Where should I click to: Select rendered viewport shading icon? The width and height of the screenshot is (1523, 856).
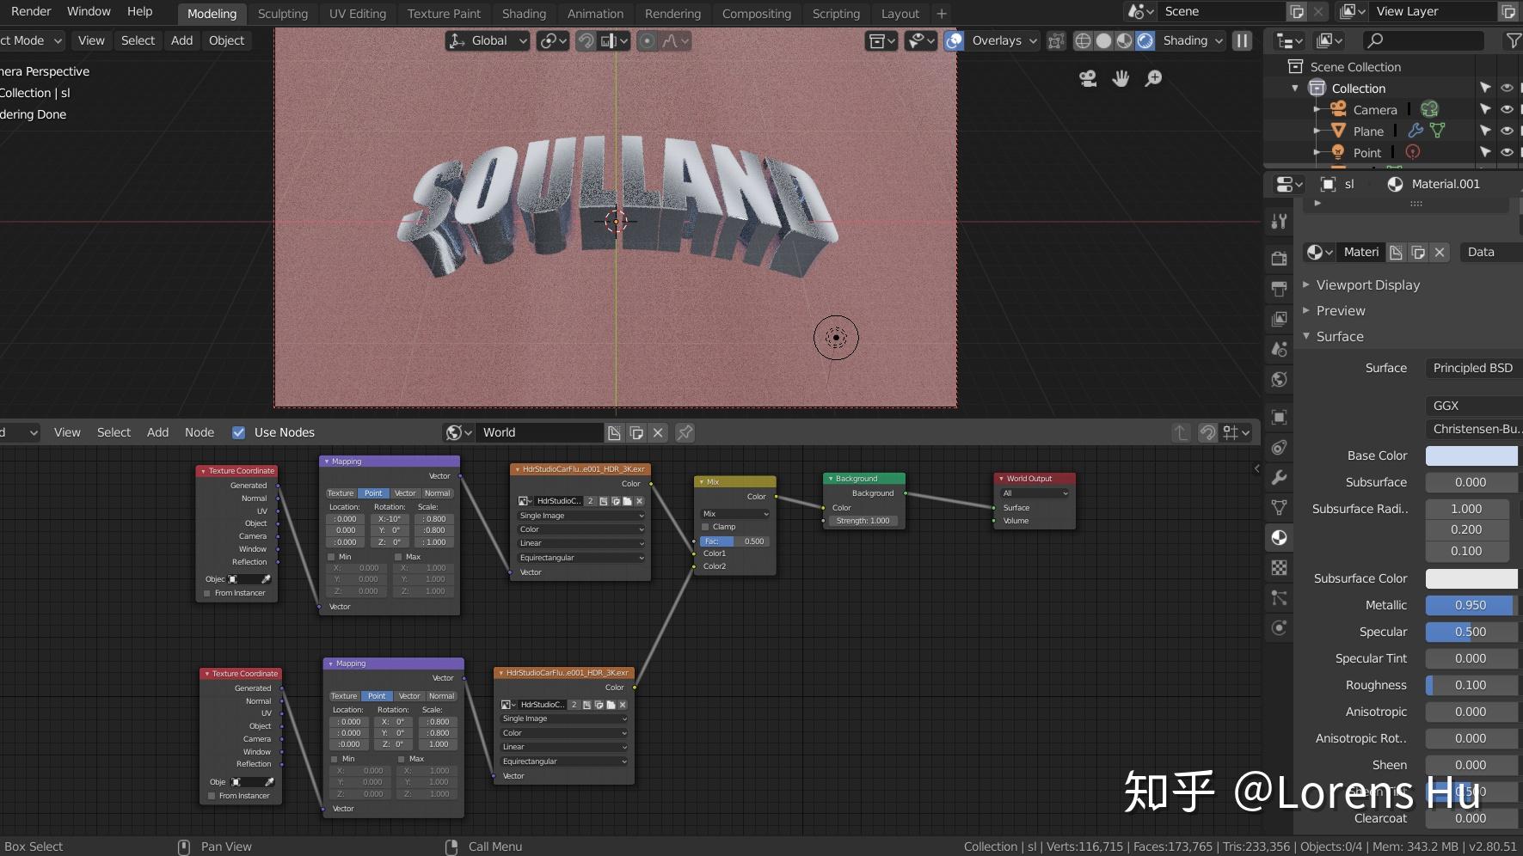(x=1145, y=40)
